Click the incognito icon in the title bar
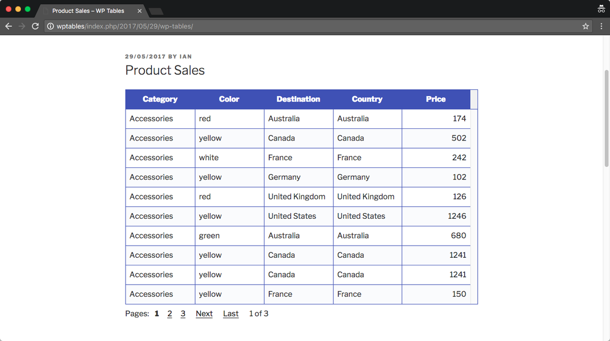Screen dimensions: 610x341 tap(601, 10)
